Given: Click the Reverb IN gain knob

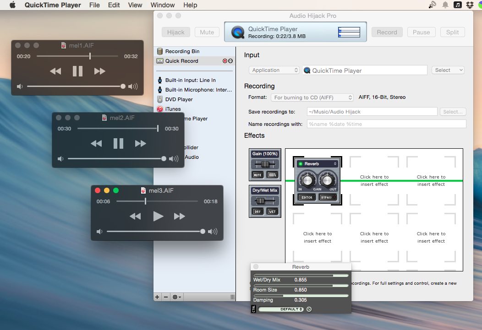Looking at the screenshot, I should [307, 180].
